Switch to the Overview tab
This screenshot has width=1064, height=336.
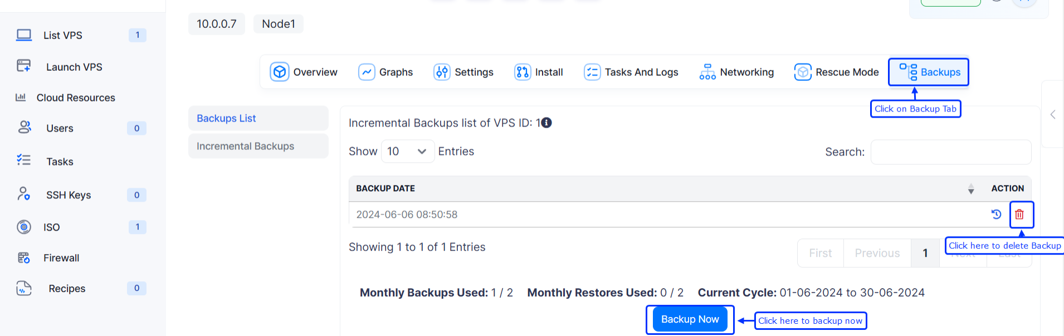[x=304, y=72]
